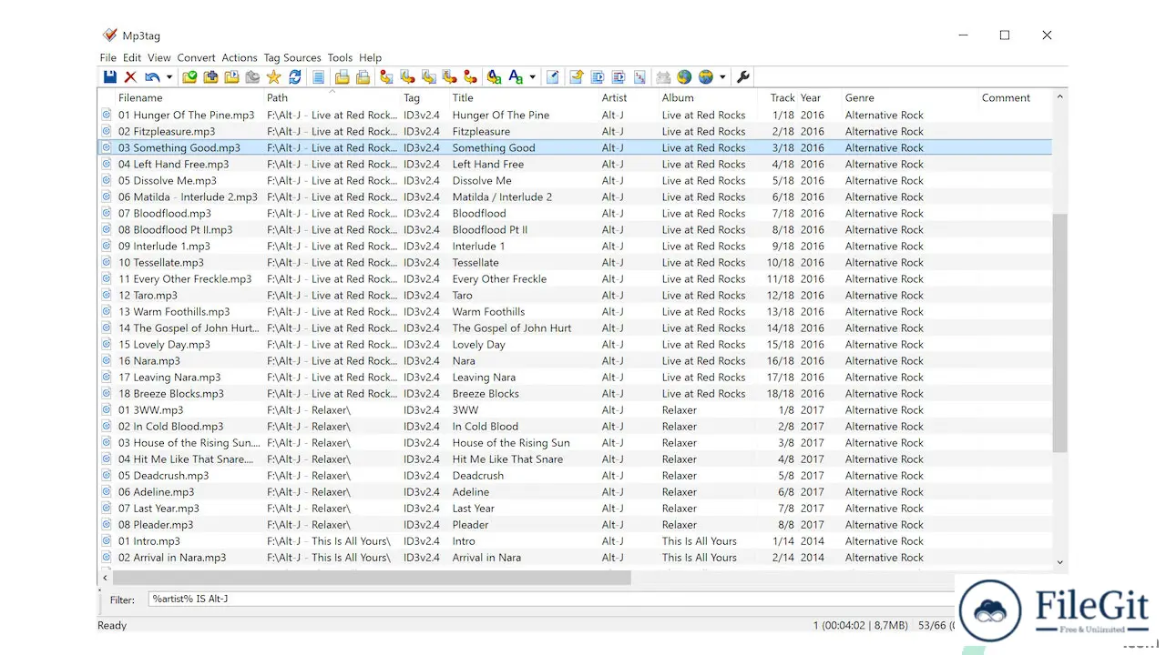
Task: Open the View menu
Action: click(x=159, y=57)
